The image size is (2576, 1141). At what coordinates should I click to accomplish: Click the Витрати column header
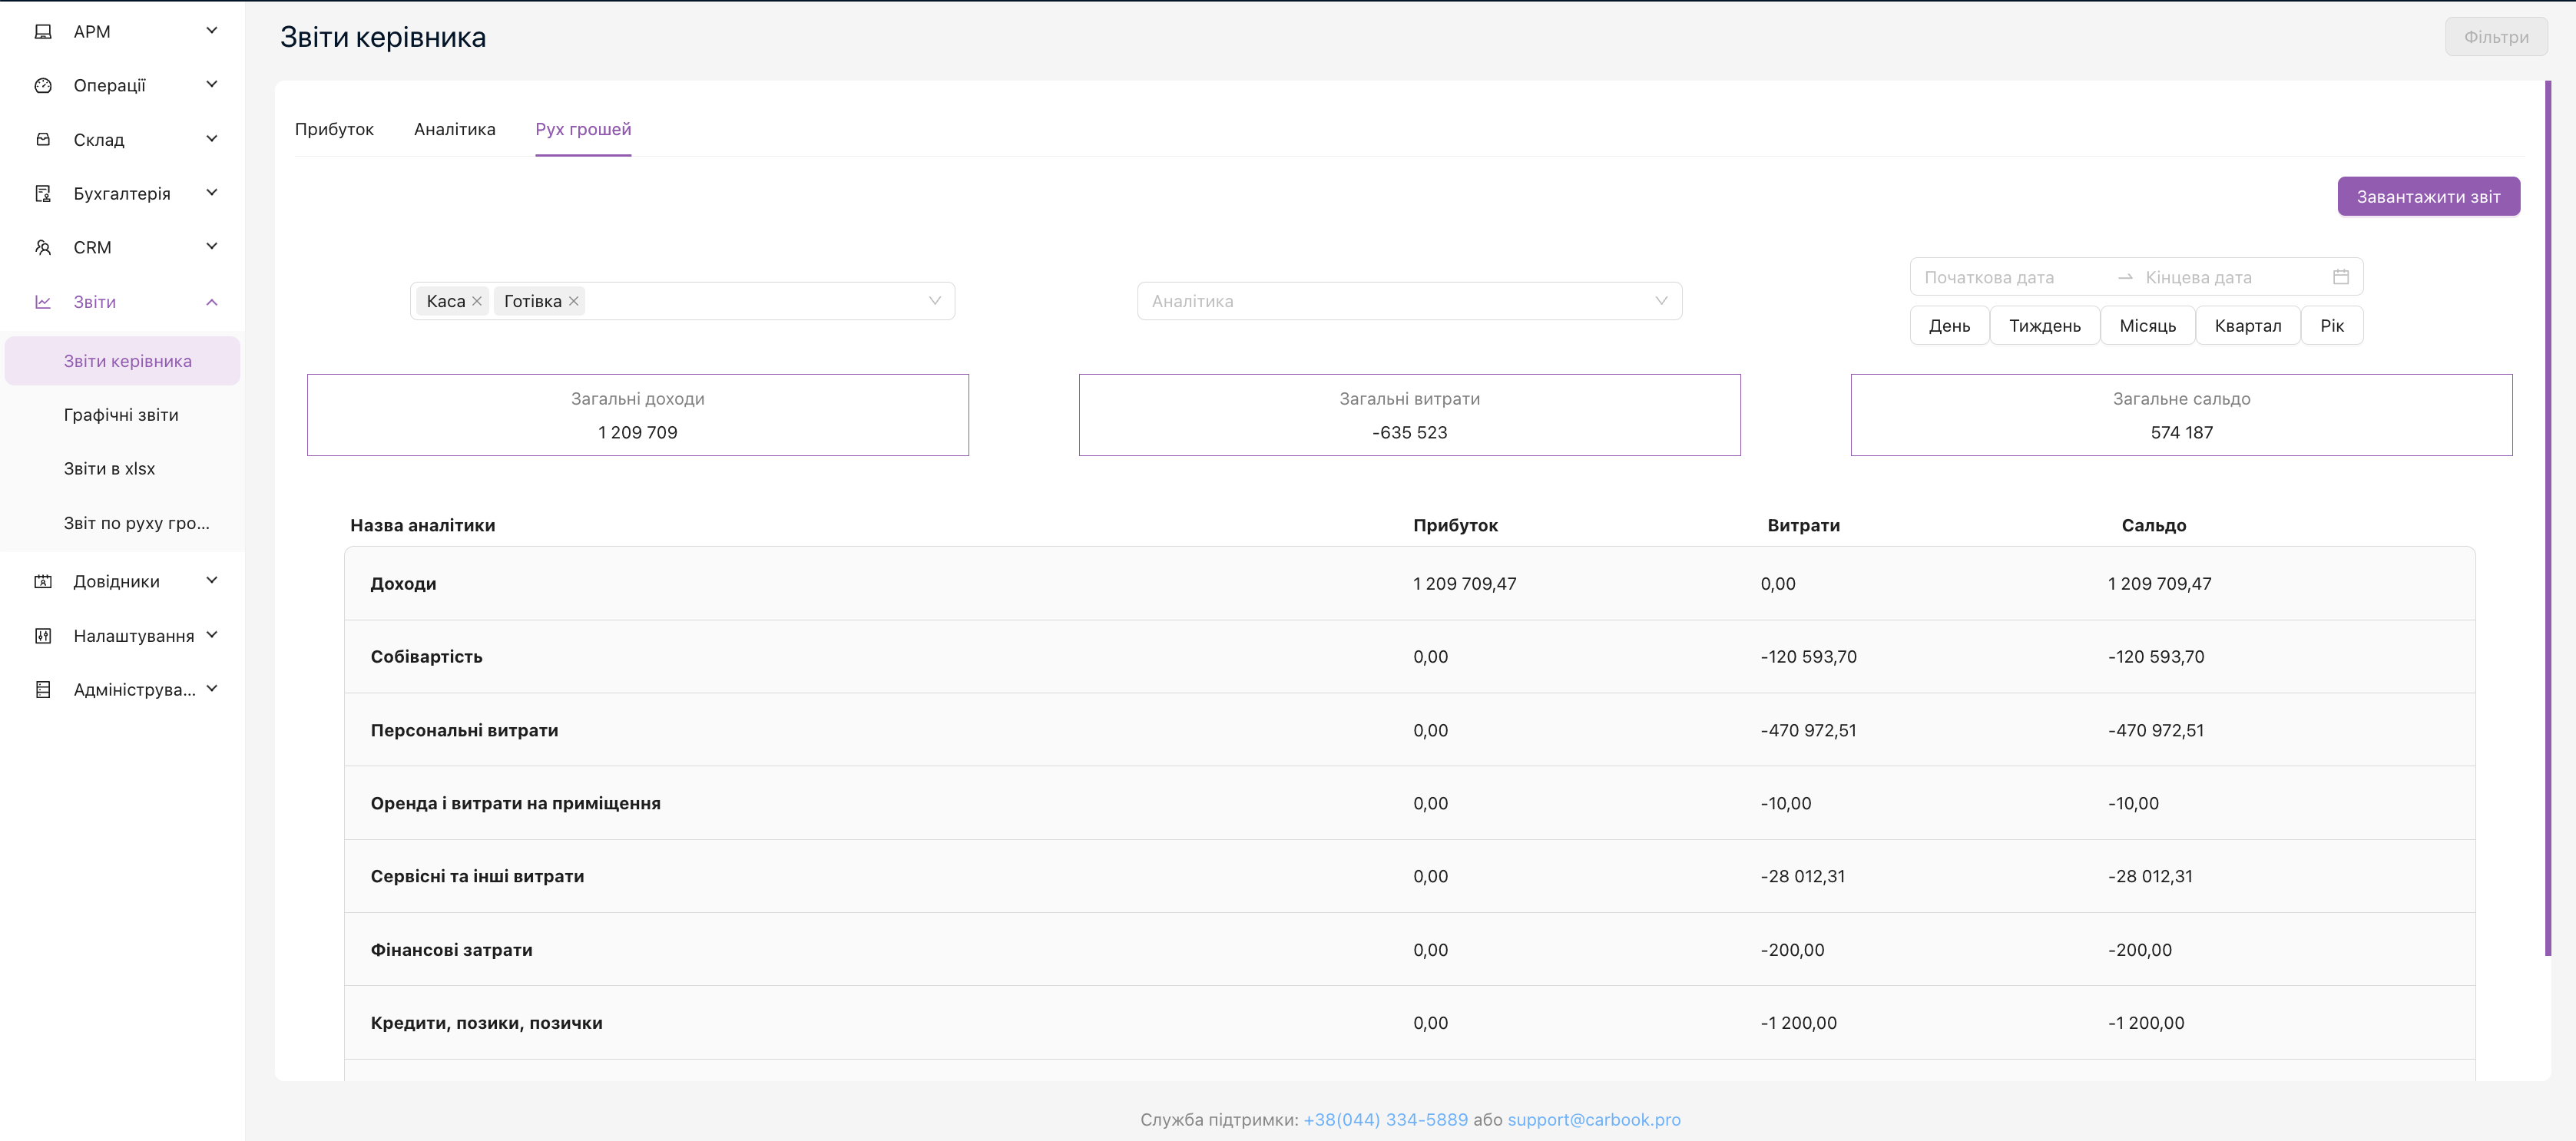tap(1803, 526)
